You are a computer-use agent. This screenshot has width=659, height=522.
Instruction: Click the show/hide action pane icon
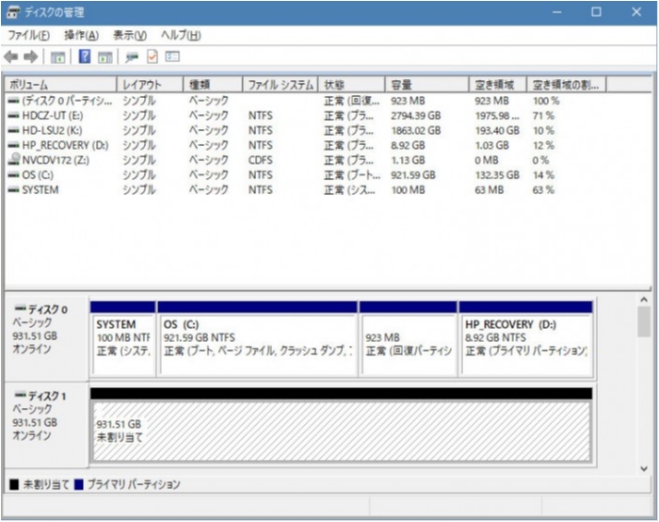(x=104, y=57)
